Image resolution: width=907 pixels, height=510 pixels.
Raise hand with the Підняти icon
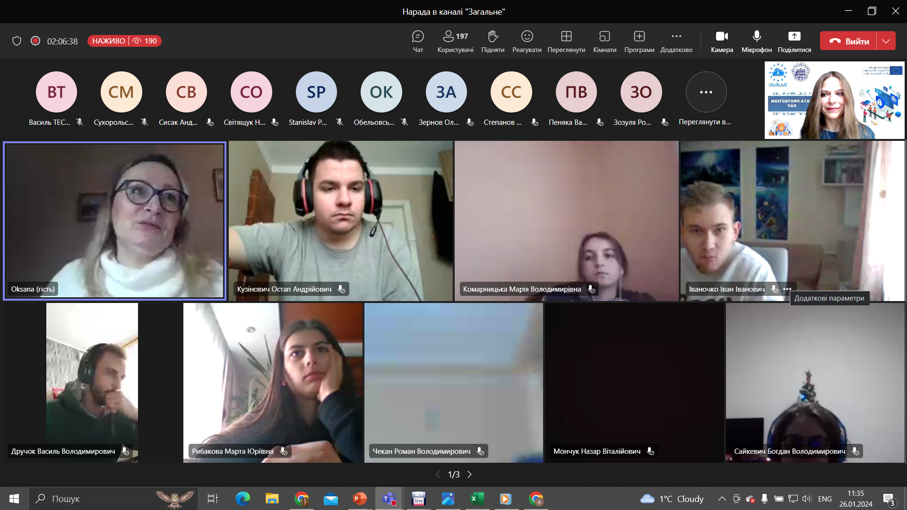click(x=492, y=41)
